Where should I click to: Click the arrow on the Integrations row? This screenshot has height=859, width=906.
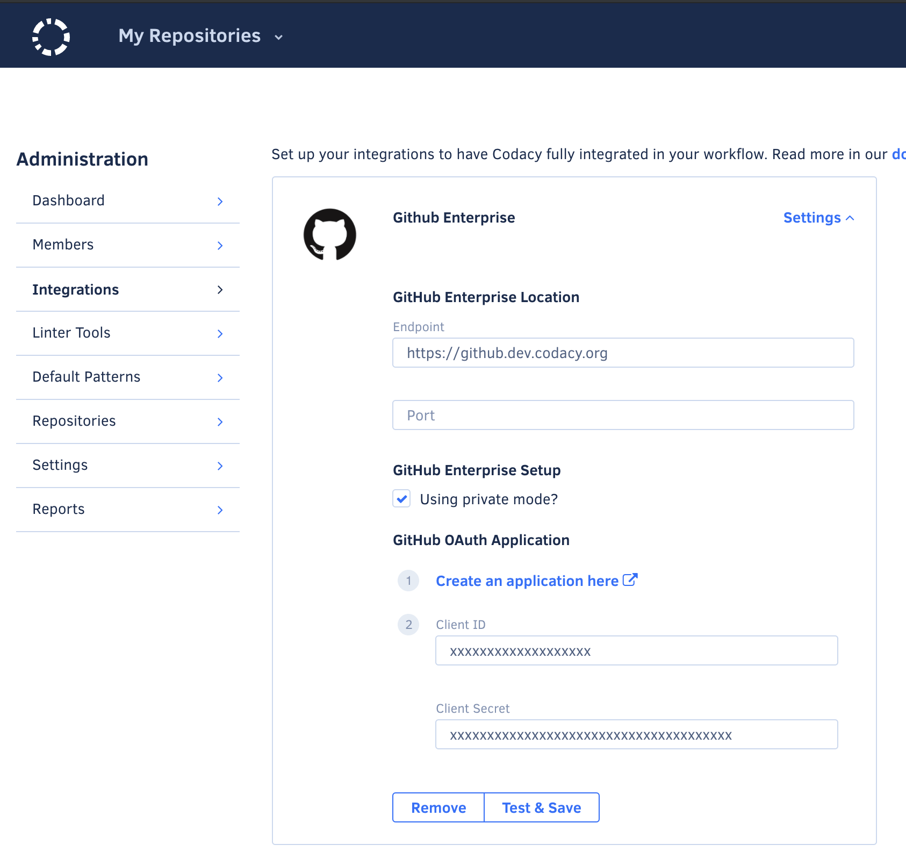pyautogui.click(x=220, y=290)
